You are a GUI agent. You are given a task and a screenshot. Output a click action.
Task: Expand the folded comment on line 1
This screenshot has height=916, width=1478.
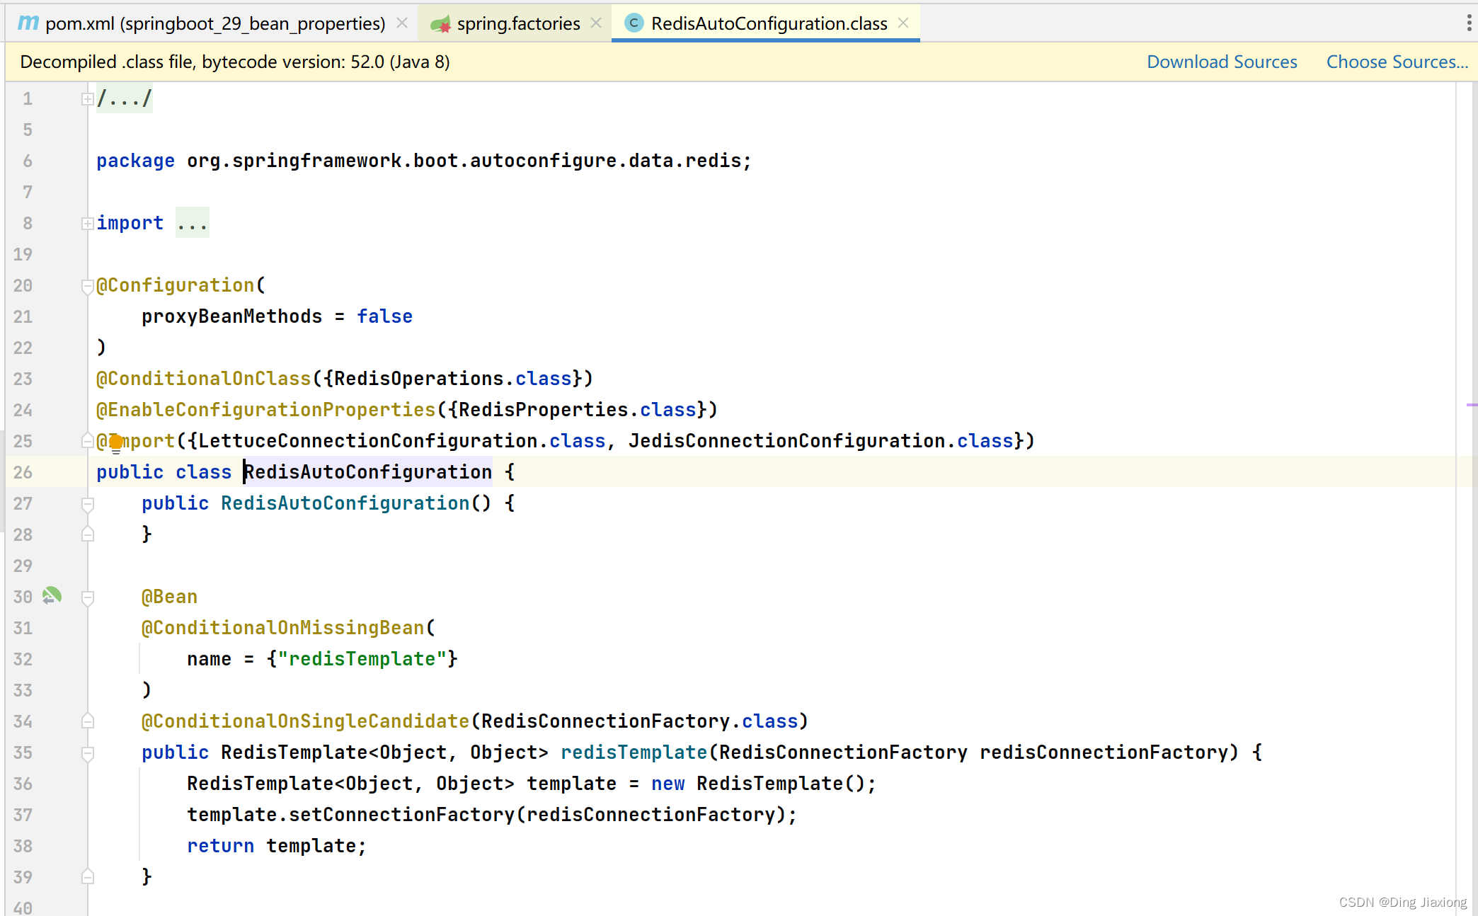[x=87, y=99]
